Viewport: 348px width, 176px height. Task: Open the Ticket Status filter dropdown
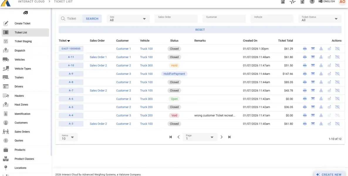pos(320,19)
